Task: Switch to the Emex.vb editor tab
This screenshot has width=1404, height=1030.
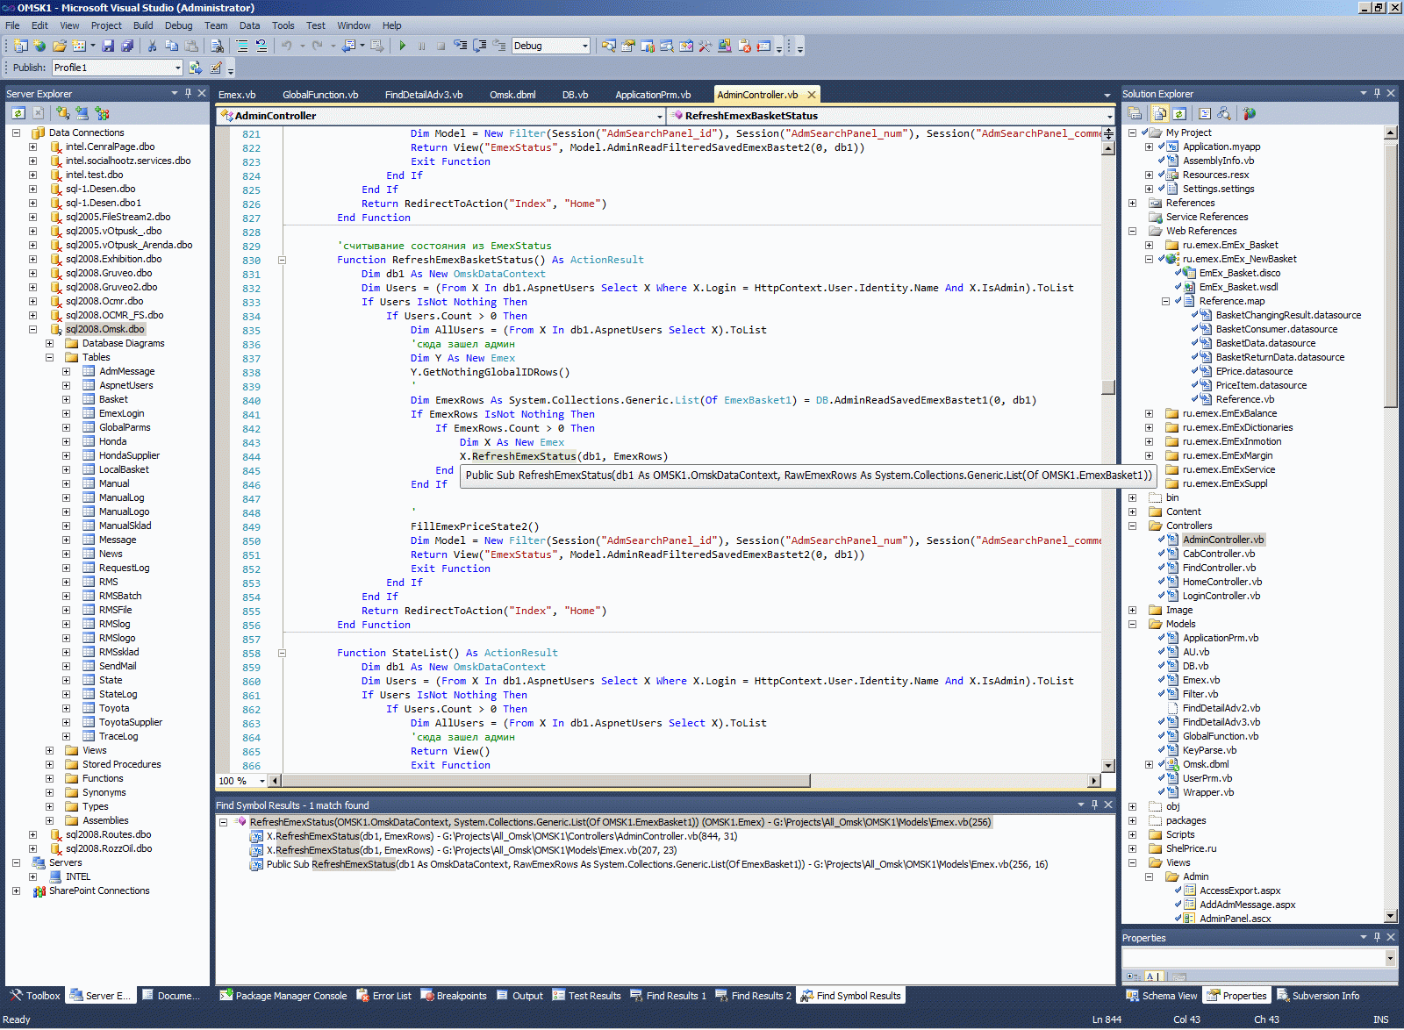Action: (x=237, y=95)
